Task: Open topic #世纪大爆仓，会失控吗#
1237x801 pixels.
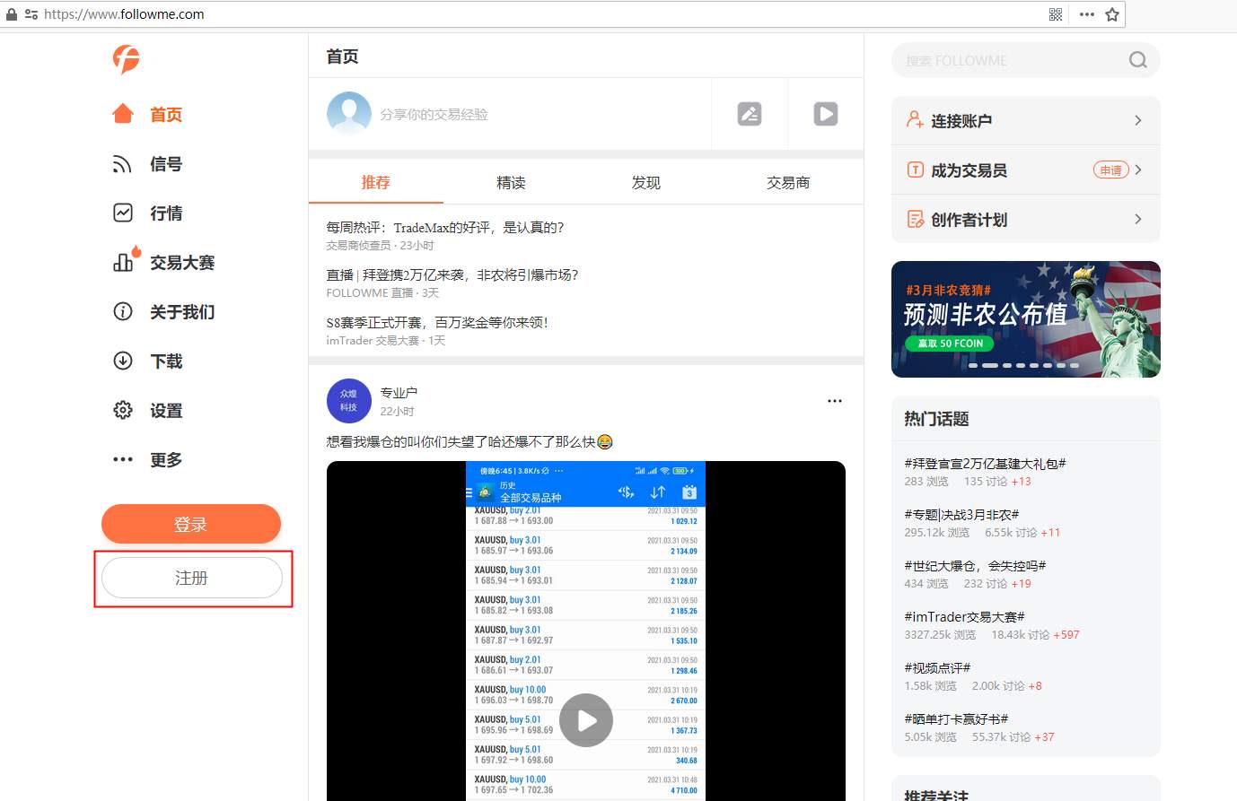Action: click(x=975, y=566)
